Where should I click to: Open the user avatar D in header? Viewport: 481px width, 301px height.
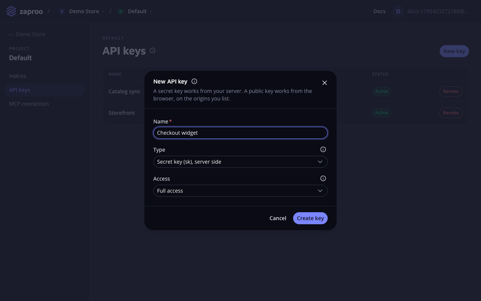tap(398, 11)
